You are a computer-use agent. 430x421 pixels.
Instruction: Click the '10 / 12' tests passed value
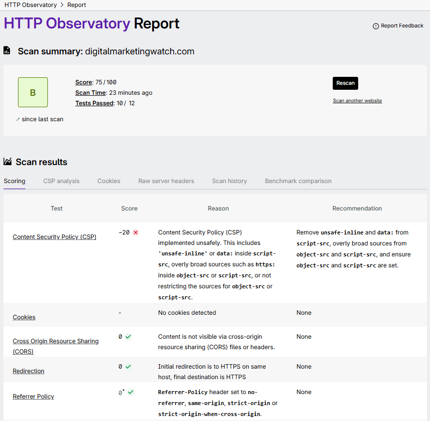pyautogui.click(x=126, y=103)
